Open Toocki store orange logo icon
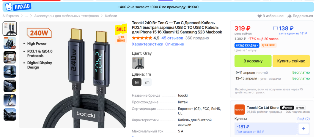This screenshot has width=324, height=137. point(240,110)
